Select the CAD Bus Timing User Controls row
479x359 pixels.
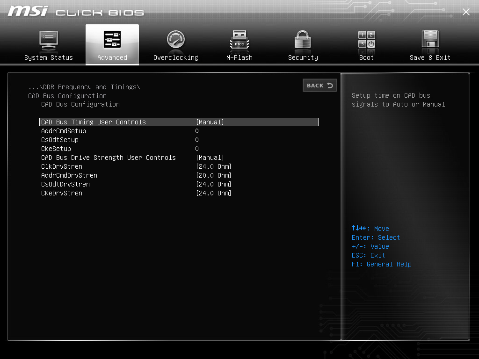[x=179, y=122]
